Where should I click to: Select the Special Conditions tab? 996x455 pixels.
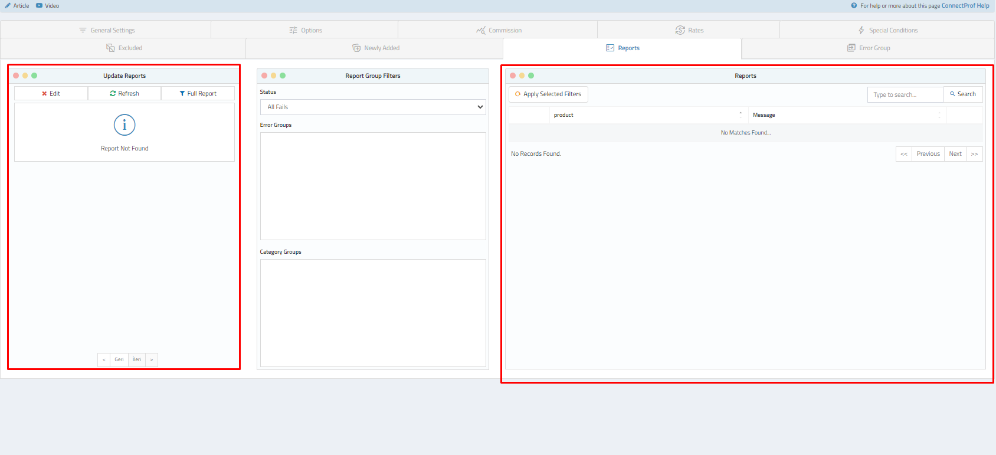[887, 30]
